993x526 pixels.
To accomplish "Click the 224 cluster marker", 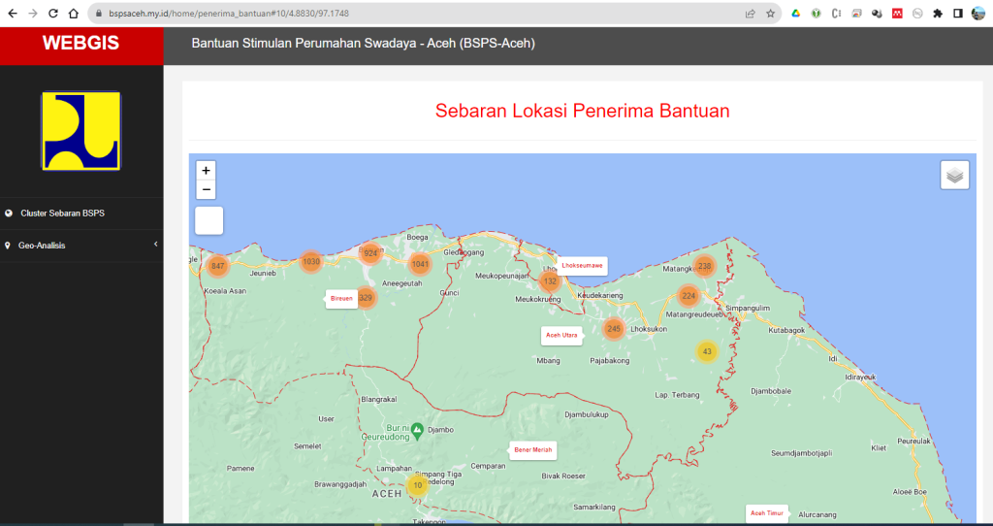I will coord(689,296).
